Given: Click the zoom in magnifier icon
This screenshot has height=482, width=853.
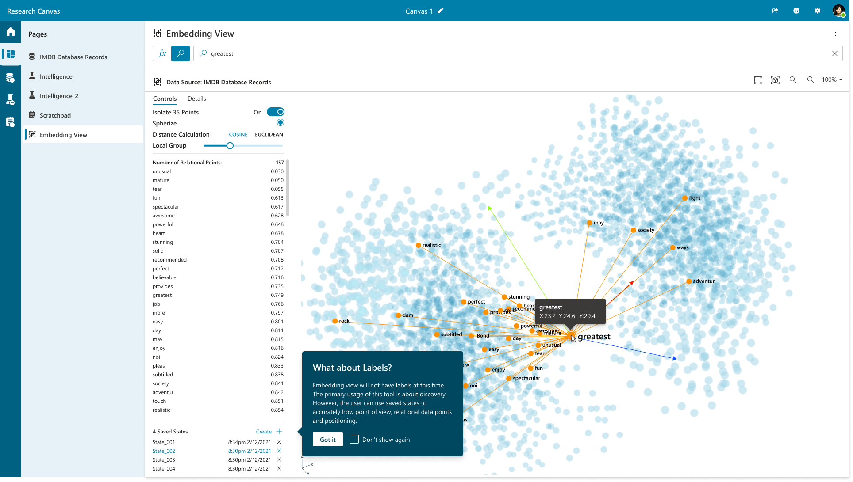Looking at the screenshot, I should point(811,80).
